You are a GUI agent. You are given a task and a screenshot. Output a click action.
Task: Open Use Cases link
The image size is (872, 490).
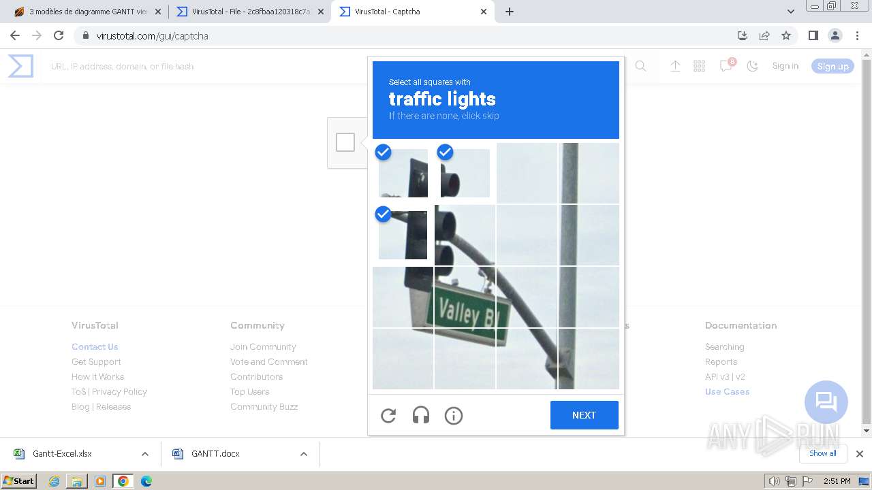pyautogui.click(x=727, y=391)
